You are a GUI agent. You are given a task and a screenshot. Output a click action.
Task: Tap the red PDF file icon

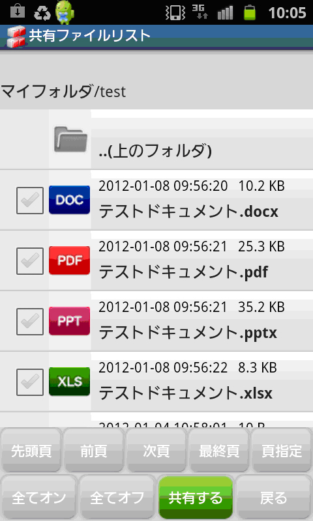70,260
